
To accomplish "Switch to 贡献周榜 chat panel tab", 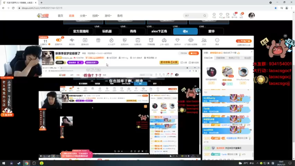I will 220,58.
